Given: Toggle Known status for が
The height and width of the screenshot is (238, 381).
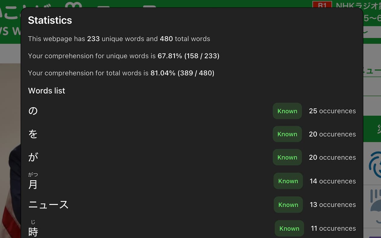Looking at the screenshot, I should coord(287,157).
